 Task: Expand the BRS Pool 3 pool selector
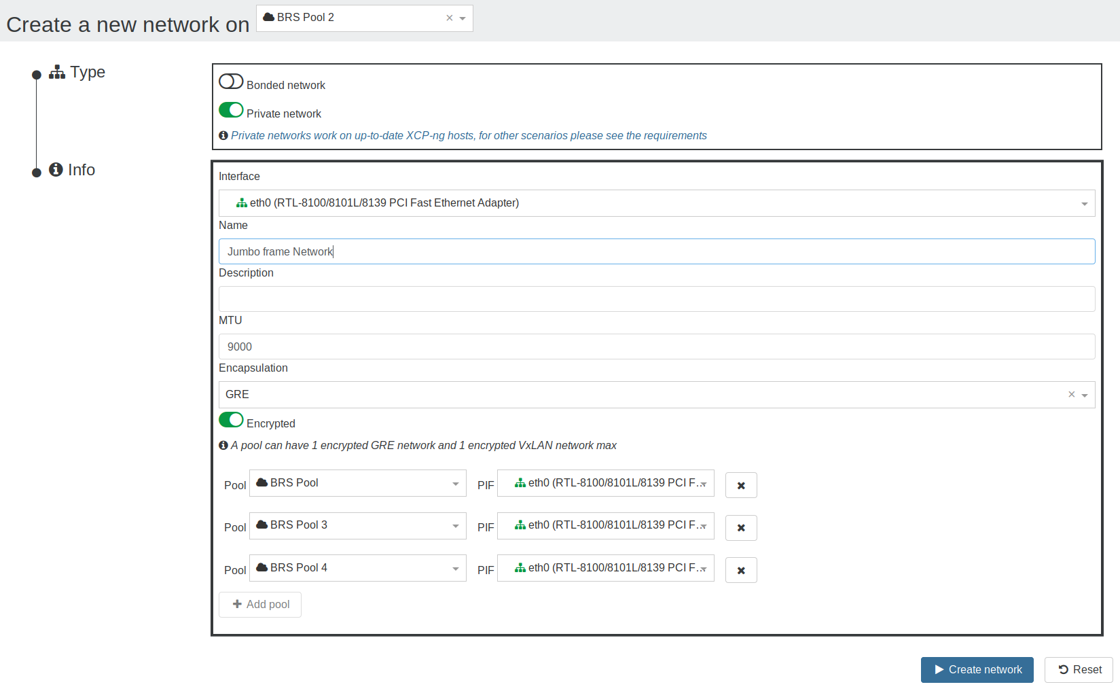tap(358, 526)
